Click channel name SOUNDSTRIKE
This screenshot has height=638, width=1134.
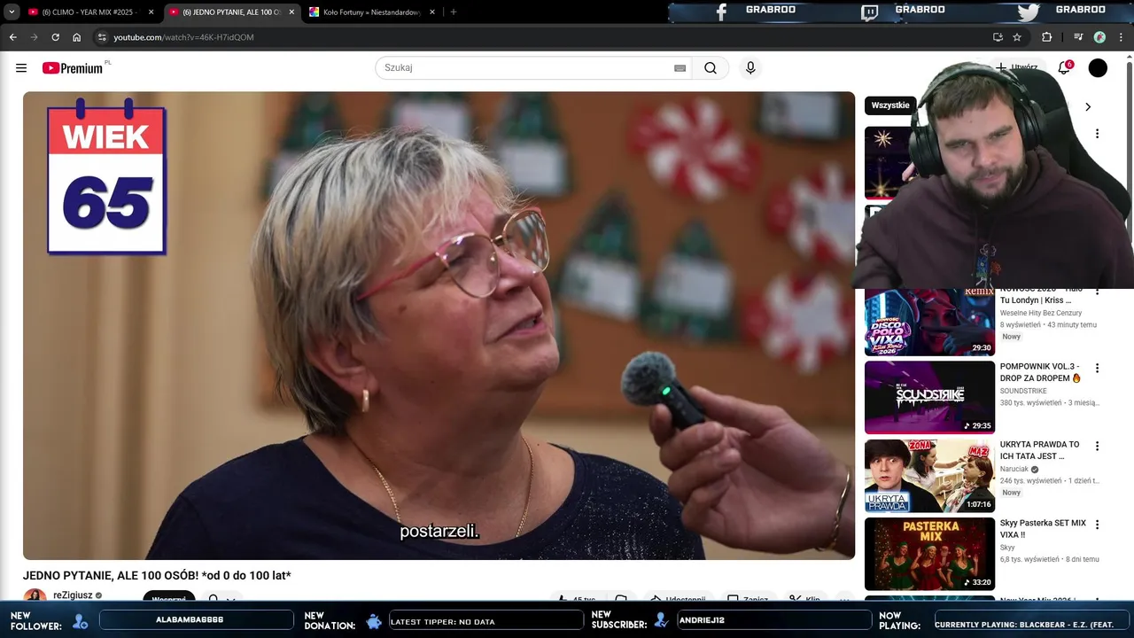(1023, 391)
